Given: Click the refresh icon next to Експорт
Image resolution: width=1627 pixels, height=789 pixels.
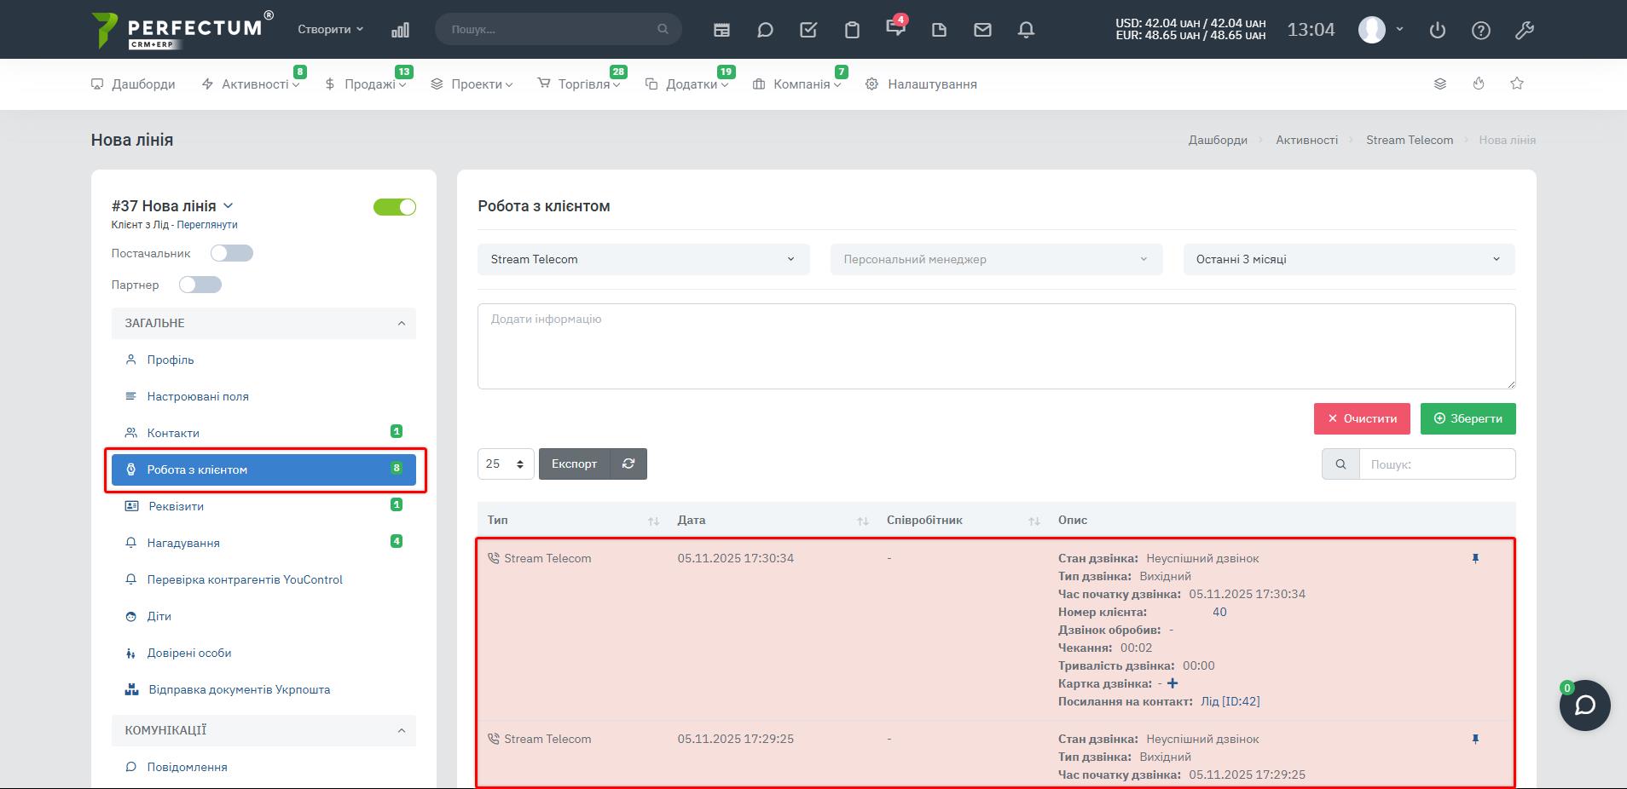Looking at the screenshot, I should pos(628,464).
